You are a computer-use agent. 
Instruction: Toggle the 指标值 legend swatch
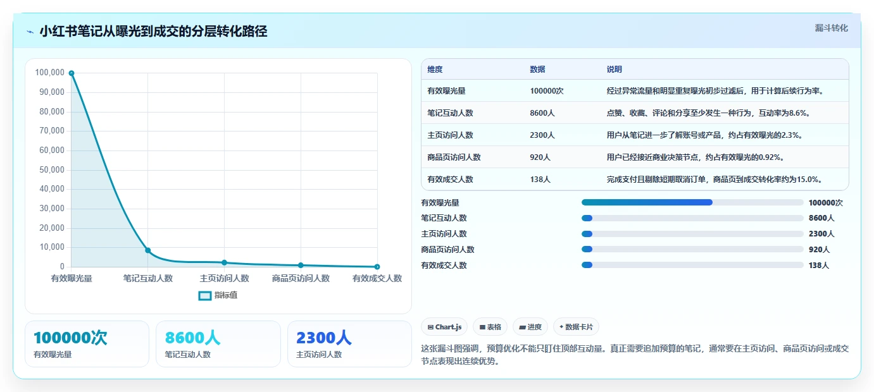click(x=205, y=295)
